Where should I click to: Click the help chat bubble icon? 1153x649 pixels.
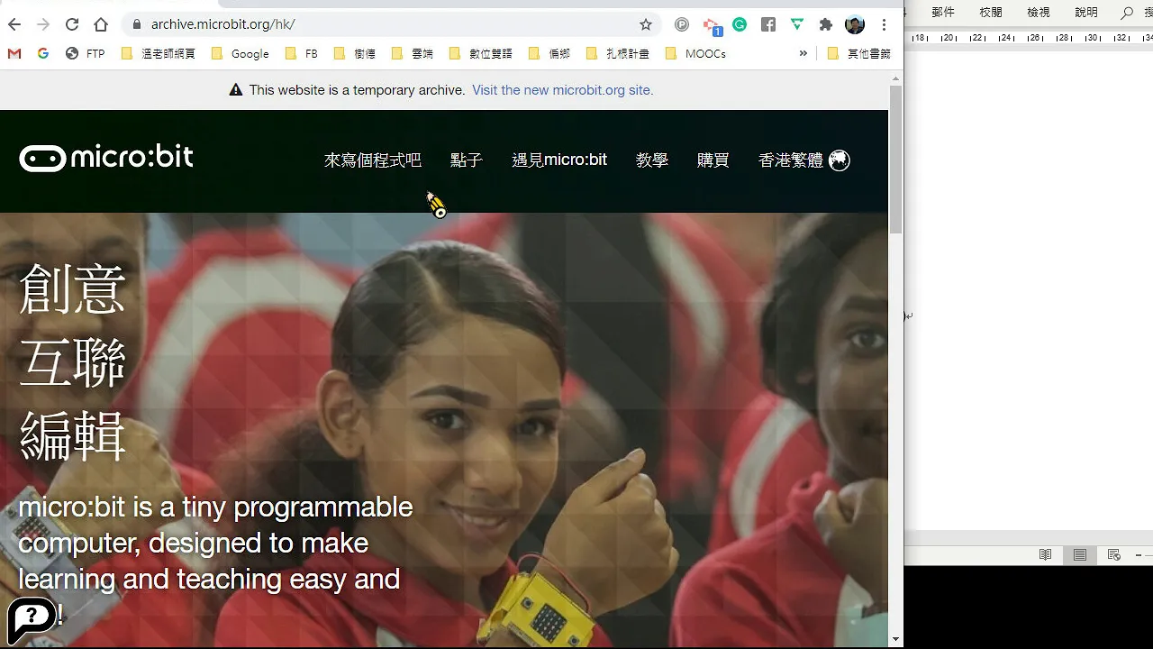[x=32, y=619]
